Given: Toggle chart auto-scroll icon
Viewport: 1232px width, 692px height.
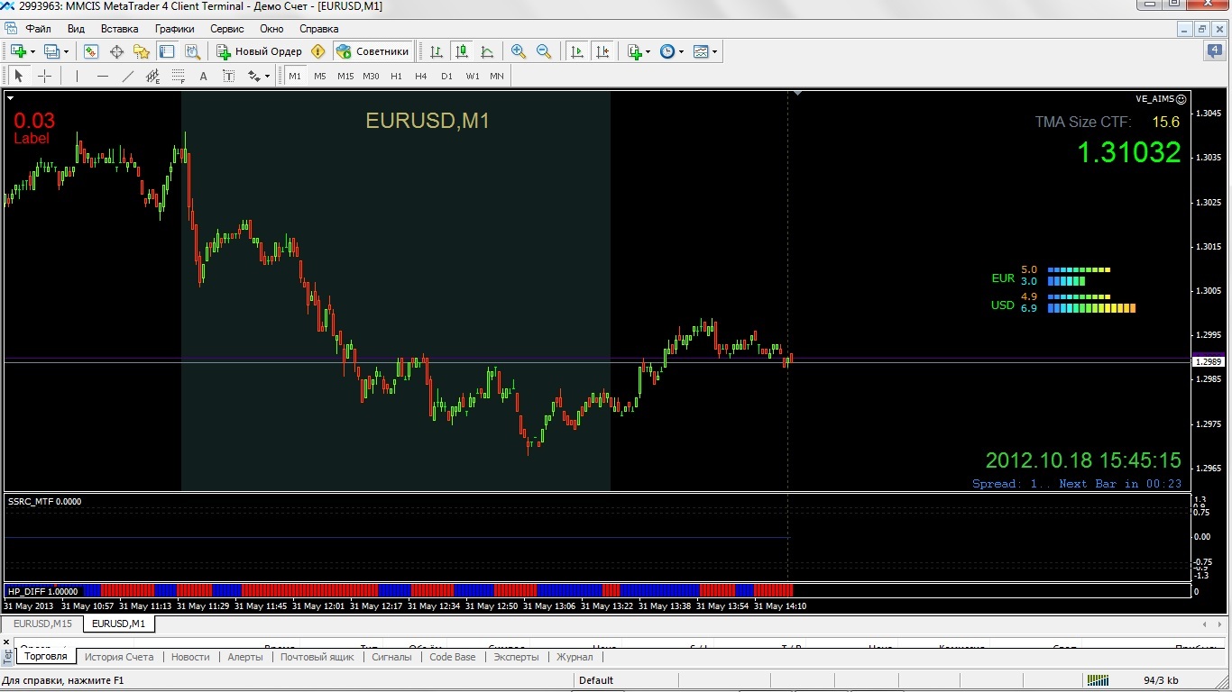Looking at the screenshot, I should click(577, 51).
